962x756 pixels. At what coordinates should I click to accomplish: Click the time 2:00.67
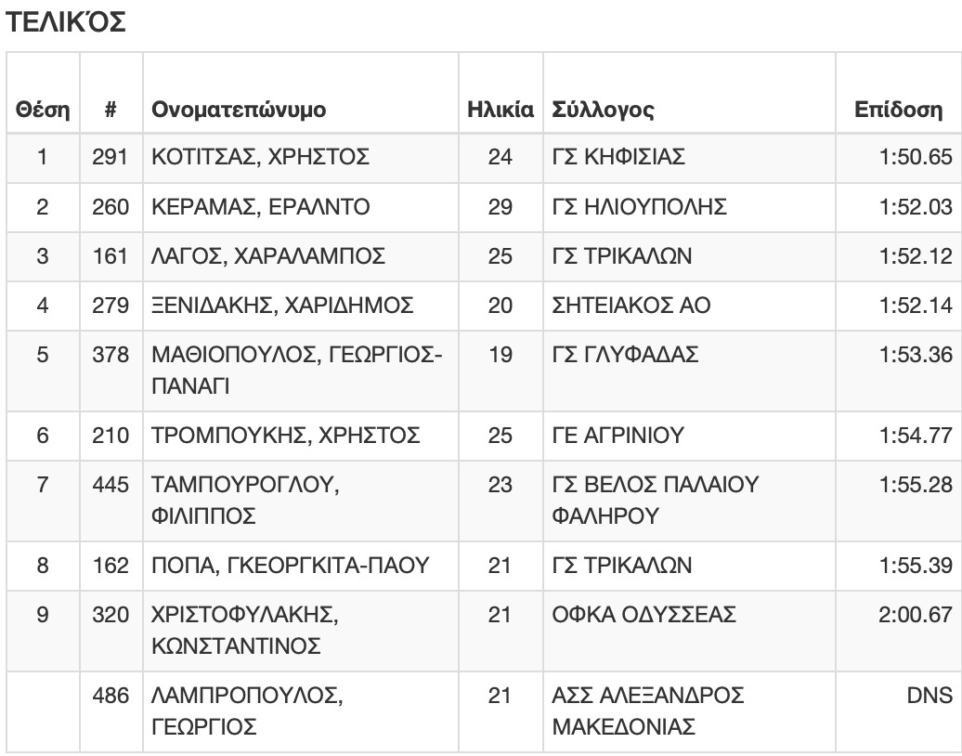click(916, 615)
